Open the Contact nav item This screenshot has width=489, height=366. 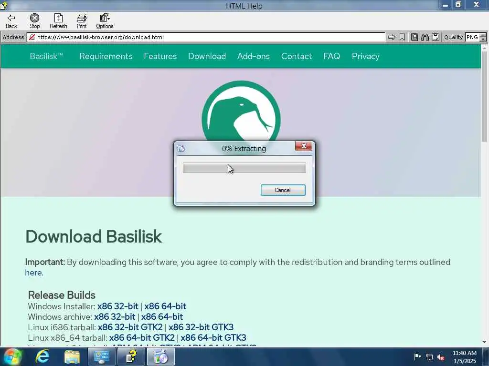point(297,56)
